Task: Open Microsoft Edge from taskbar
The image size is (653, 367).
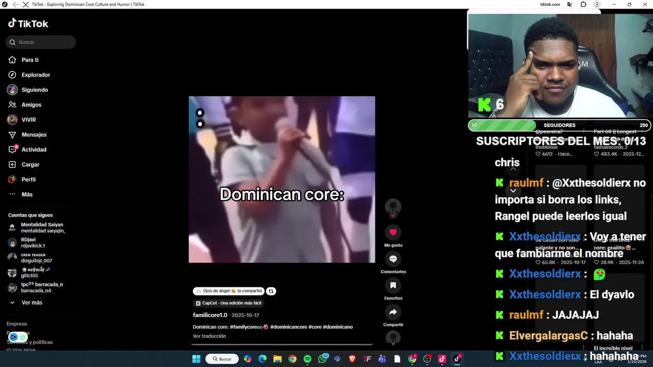Action: coord(262,359)
